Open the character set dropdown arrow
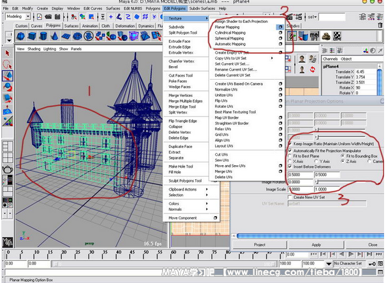The image size is (386, 283). click(x=329, y=264)
